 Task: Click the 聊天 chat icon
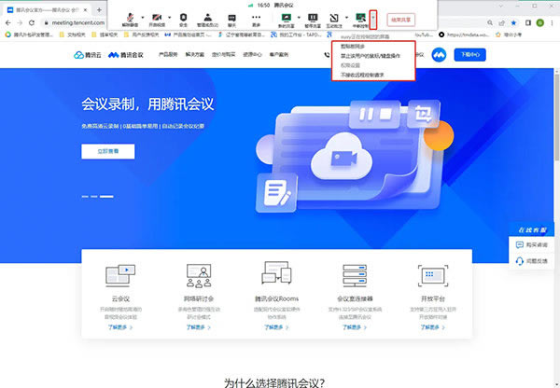pyautogui.click(x=231, y=16)
